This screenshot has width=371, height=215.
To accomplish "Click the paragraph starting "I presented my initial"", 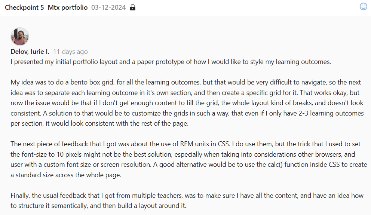I will pyautogui.click(x=171, y=62).
